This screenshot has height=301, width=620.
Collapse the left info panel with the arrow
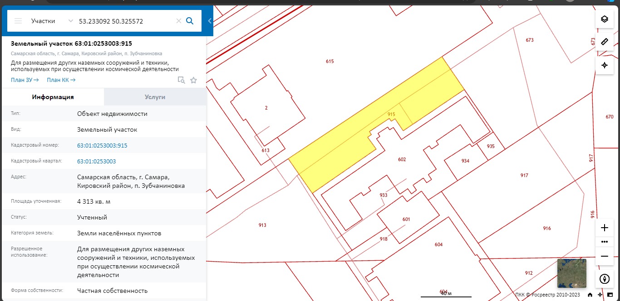(210, 21)
